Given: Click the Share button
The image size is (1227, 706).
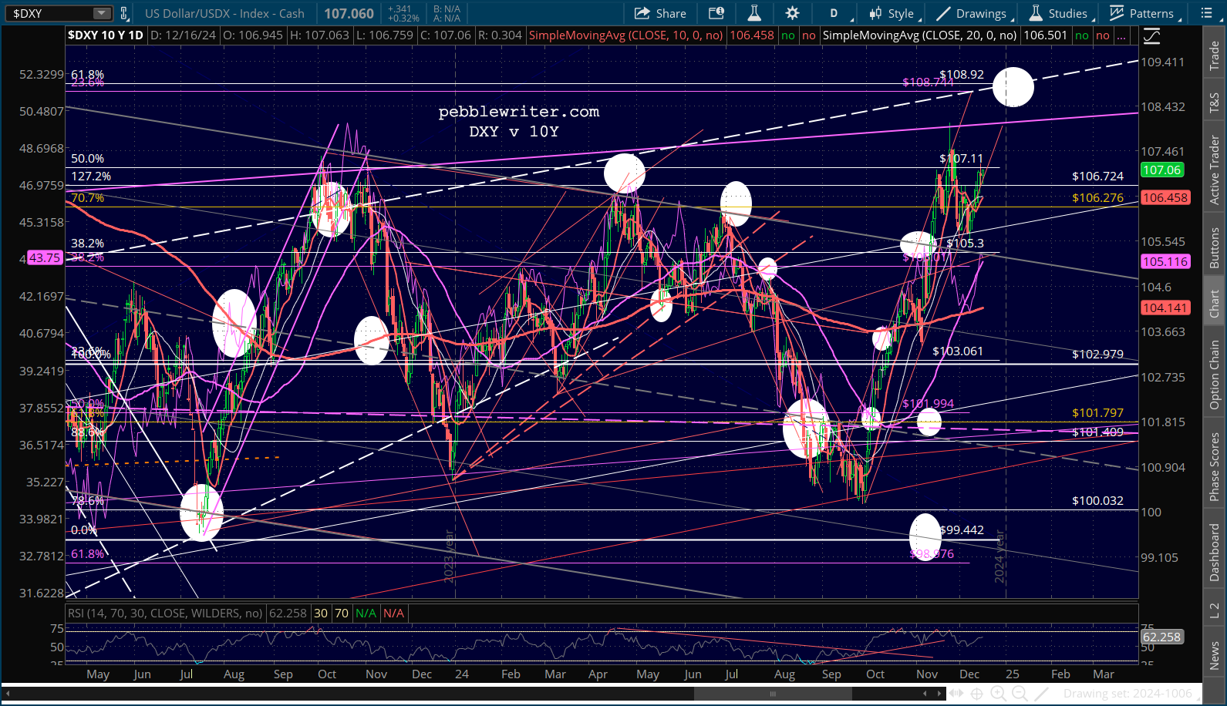Looking at the screenshot, I should coord(660,13).
